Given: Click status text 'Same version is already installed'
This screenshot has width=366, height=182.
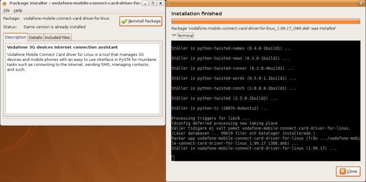Looking at the screenshot, I should click(55, 27).
